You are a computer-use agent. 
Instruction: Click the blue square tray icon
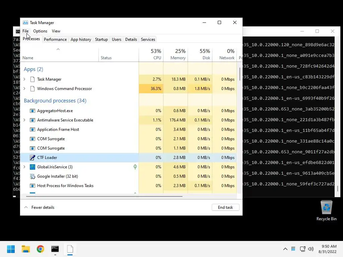293,249
